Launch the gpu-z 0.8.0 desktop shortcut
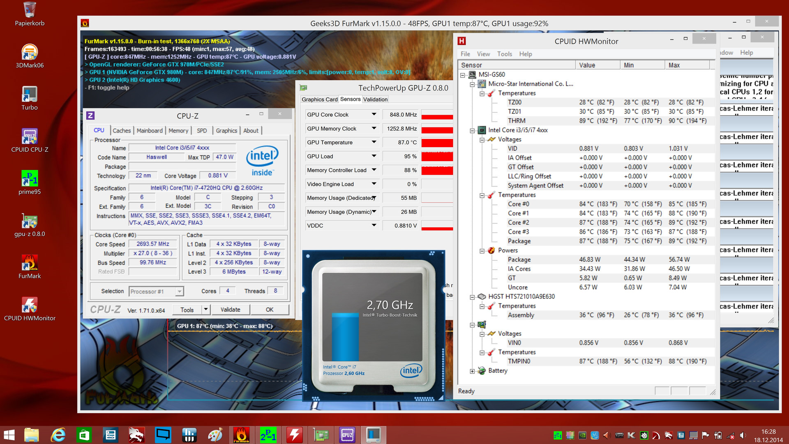 point(30,225)
